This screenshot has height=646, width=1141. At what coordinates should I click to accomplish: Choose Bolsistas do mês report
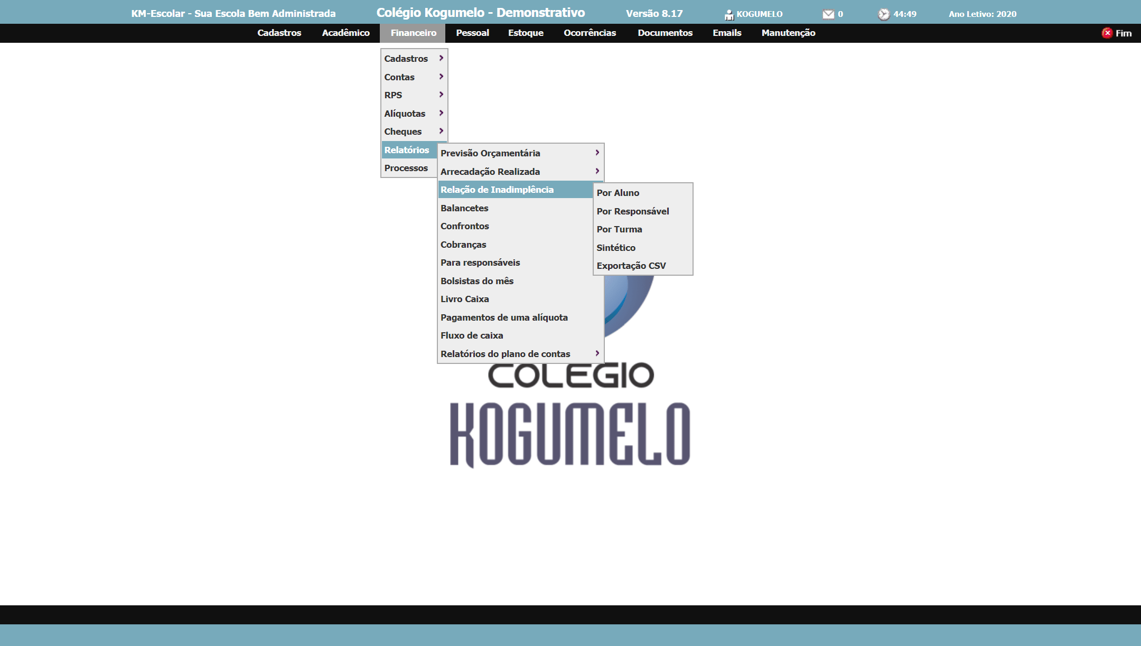point(521,281)
